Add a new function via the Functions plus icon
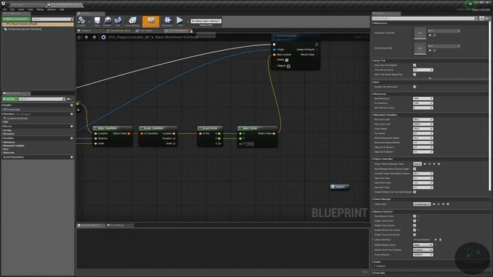Image resolution: width=493 pixels, height=277 pixels. [72, 114]
